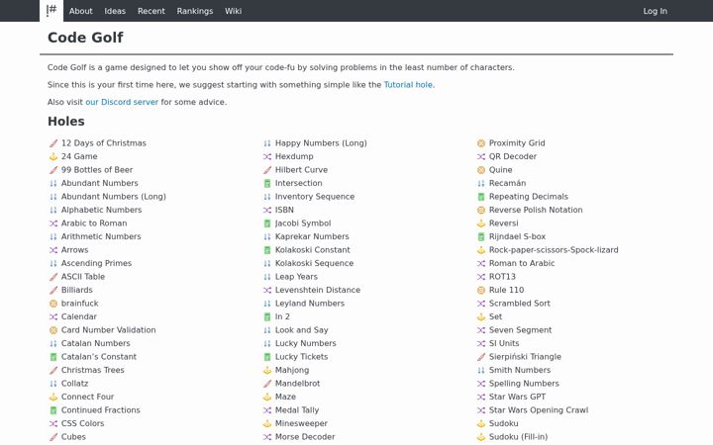The image size is (713, 445).
Task: Go to the Rankings page
Action: 195,11
